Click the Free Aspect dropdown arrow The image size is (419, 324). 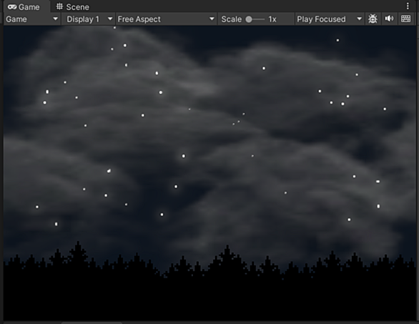(212, 19)
